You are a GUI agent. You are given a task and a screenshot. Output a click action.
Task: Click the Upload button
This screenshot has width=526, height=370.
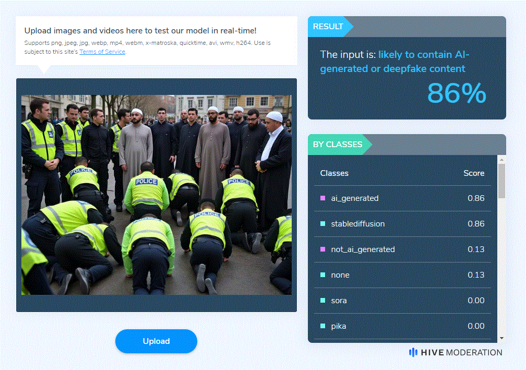pyautogui.click(x=157, y=341)
